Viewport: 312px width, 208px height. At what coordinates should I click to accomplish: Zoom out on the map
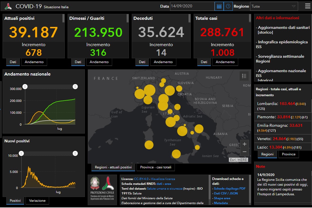point(244,152)
